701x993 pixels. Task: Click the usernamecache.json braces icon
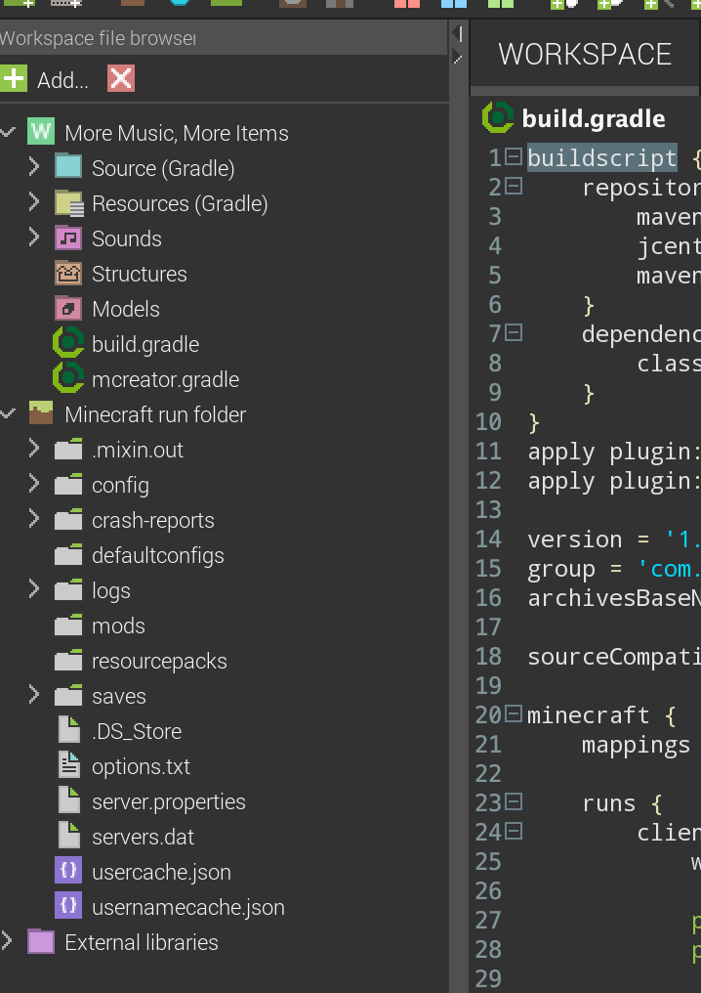click(x=68, y=906)
